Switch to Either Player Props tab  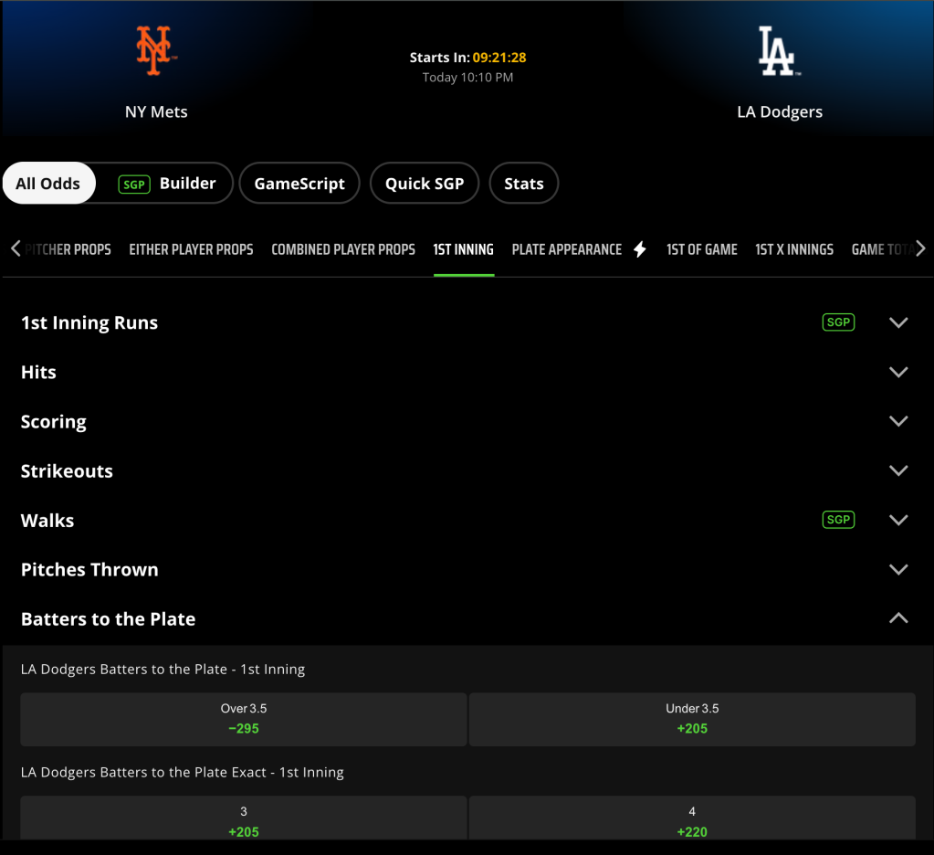191,249
